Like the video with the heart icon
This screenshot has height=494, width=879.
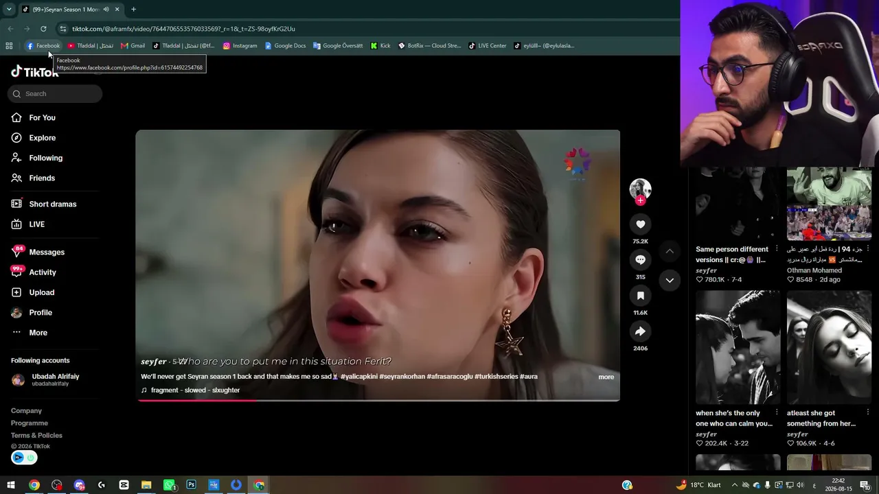tap(641, 224)
